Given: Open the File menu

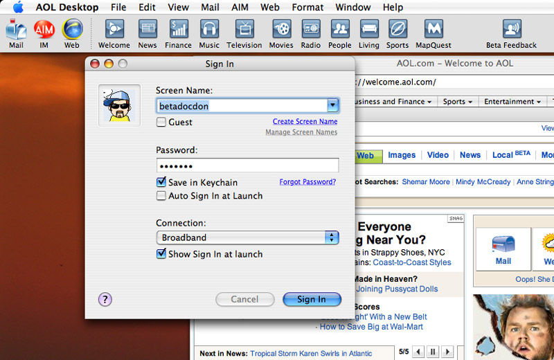Looking at the screenshot, I should pos(118,7).
